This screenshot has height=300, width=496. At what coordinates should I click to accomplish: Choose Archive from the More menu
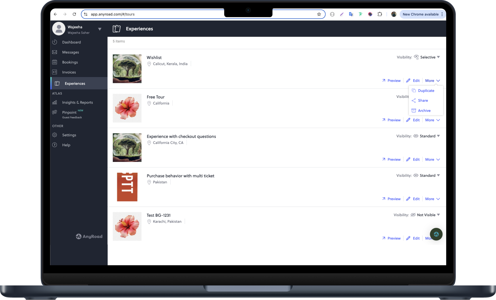[424, 111]
